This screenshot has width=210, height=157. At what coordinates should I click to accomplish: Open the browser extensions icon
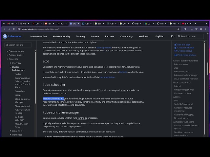(x=185, y=29)
